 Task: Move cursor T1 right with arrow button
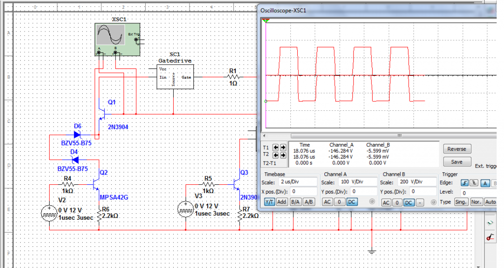283,147
